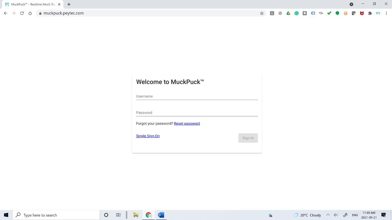Open the green checkmark extension icon

[x=329, y=13]
